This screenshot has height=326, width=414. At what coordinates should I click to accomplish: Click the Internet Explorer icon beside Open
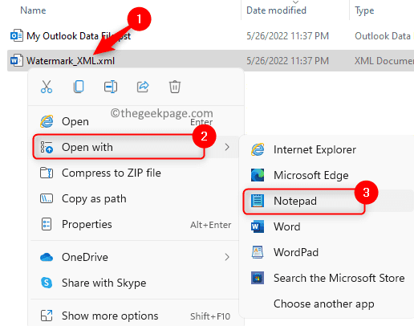[x=47, y=122]
